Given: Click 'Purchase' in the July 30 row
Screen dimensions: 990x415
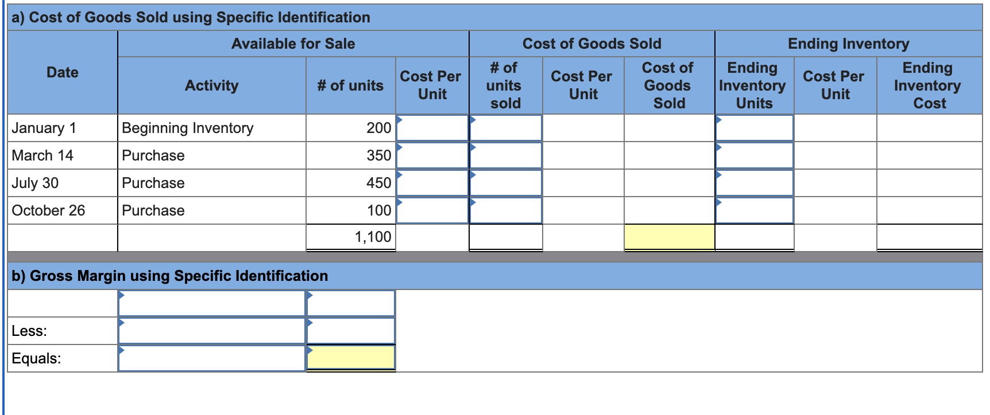Looking at the screenshot, I should click(153, 183).
